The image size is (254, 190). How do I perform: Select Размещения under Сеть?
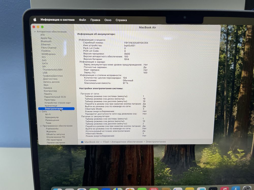52,120
